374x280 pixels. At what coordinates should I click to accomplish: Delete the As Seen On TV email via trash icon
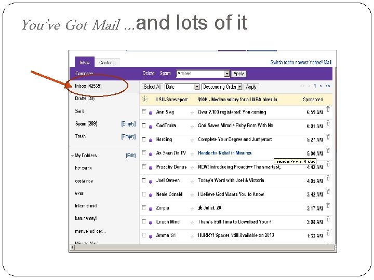pos(328,150)
